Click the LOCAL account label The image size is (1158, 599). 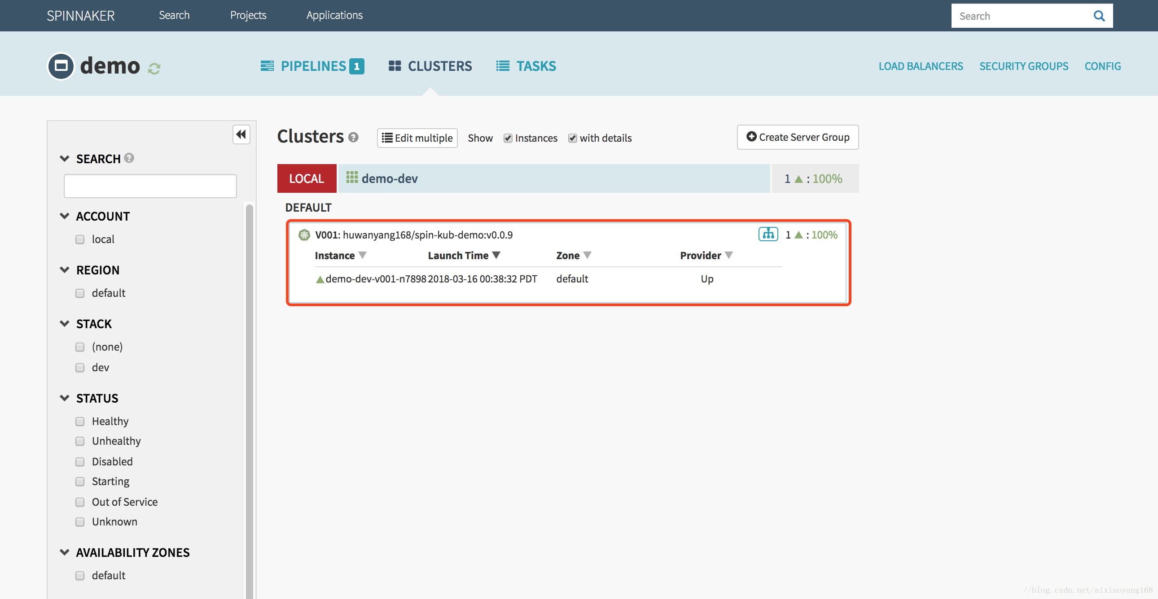click(x=307, y=178)
